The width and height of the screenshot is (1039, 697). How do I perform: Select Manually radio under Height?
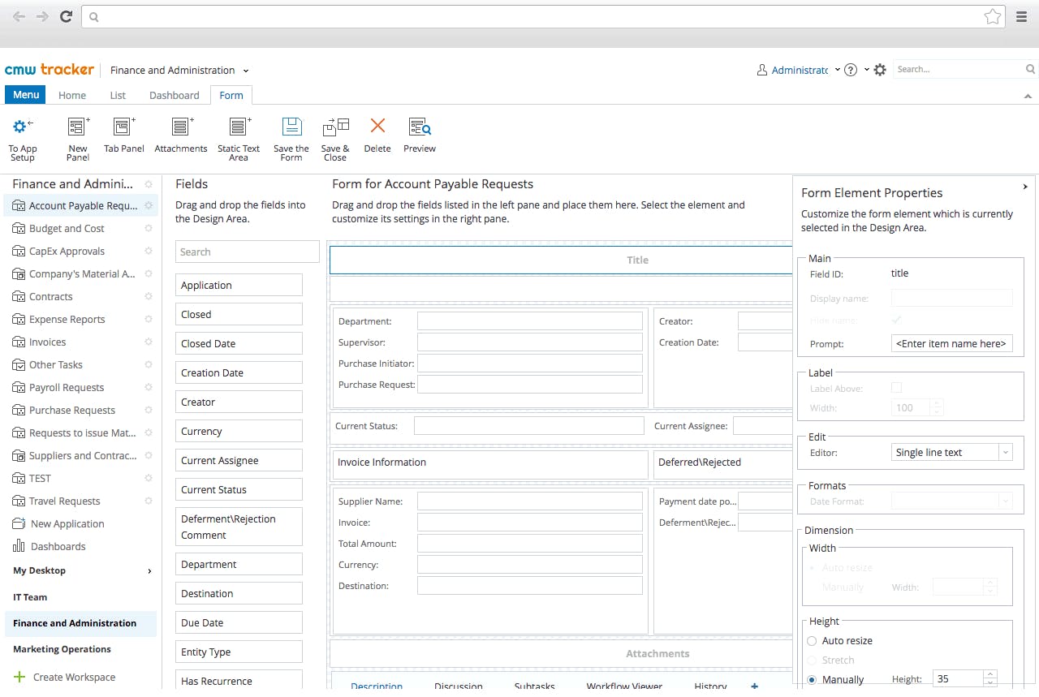point(812,680)
